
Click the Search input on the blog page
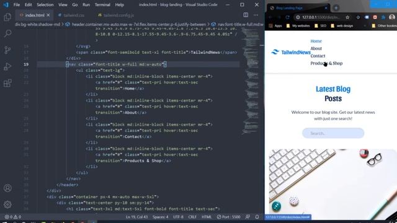(333, 133)
